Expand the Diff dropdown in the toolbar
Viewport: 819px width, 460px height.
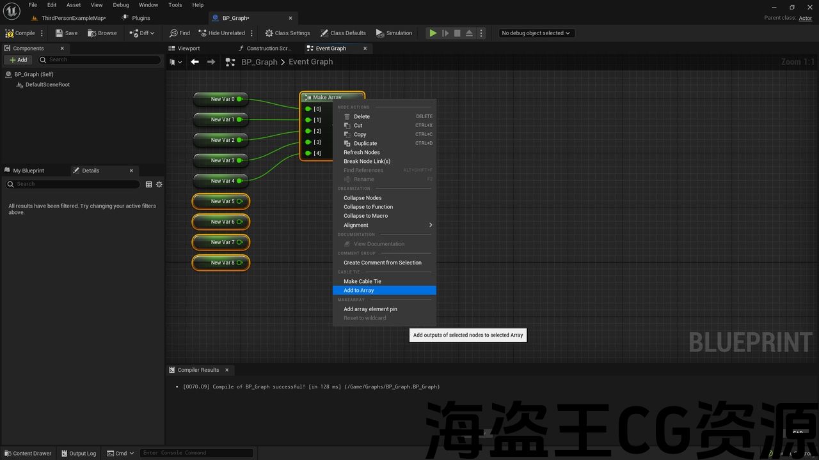point(142,33)
